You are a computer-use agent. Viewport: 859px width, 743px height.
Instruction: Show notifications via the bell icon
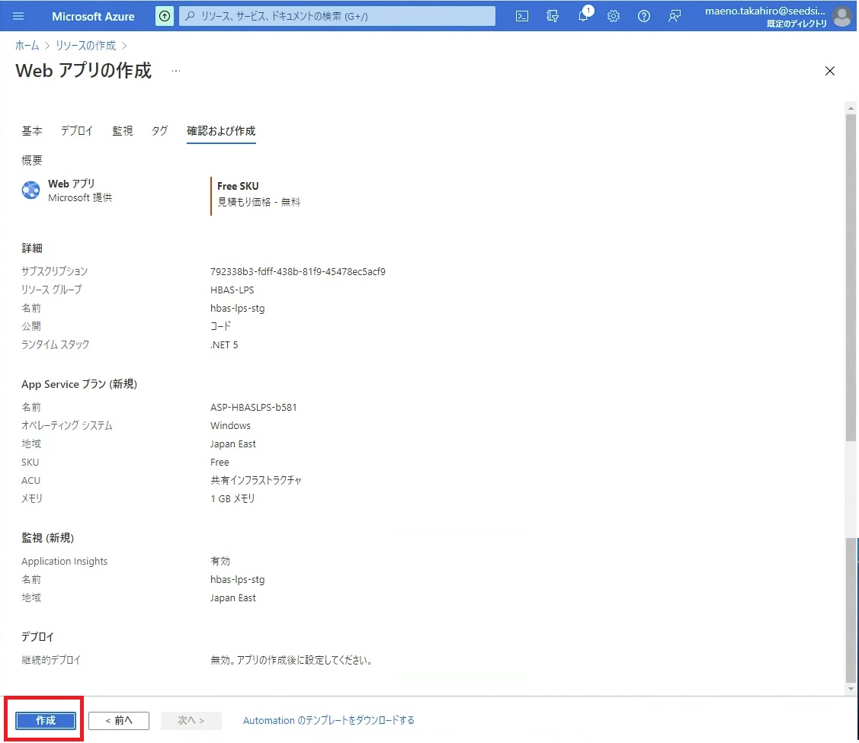point(583,16)
